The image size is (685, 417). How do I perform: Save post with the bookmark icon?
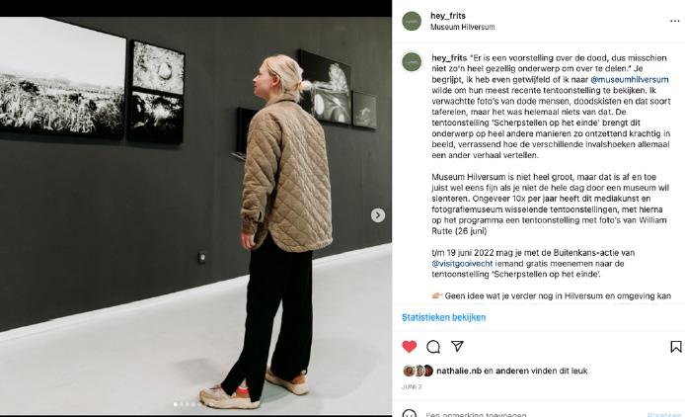[x=675, y=347]
